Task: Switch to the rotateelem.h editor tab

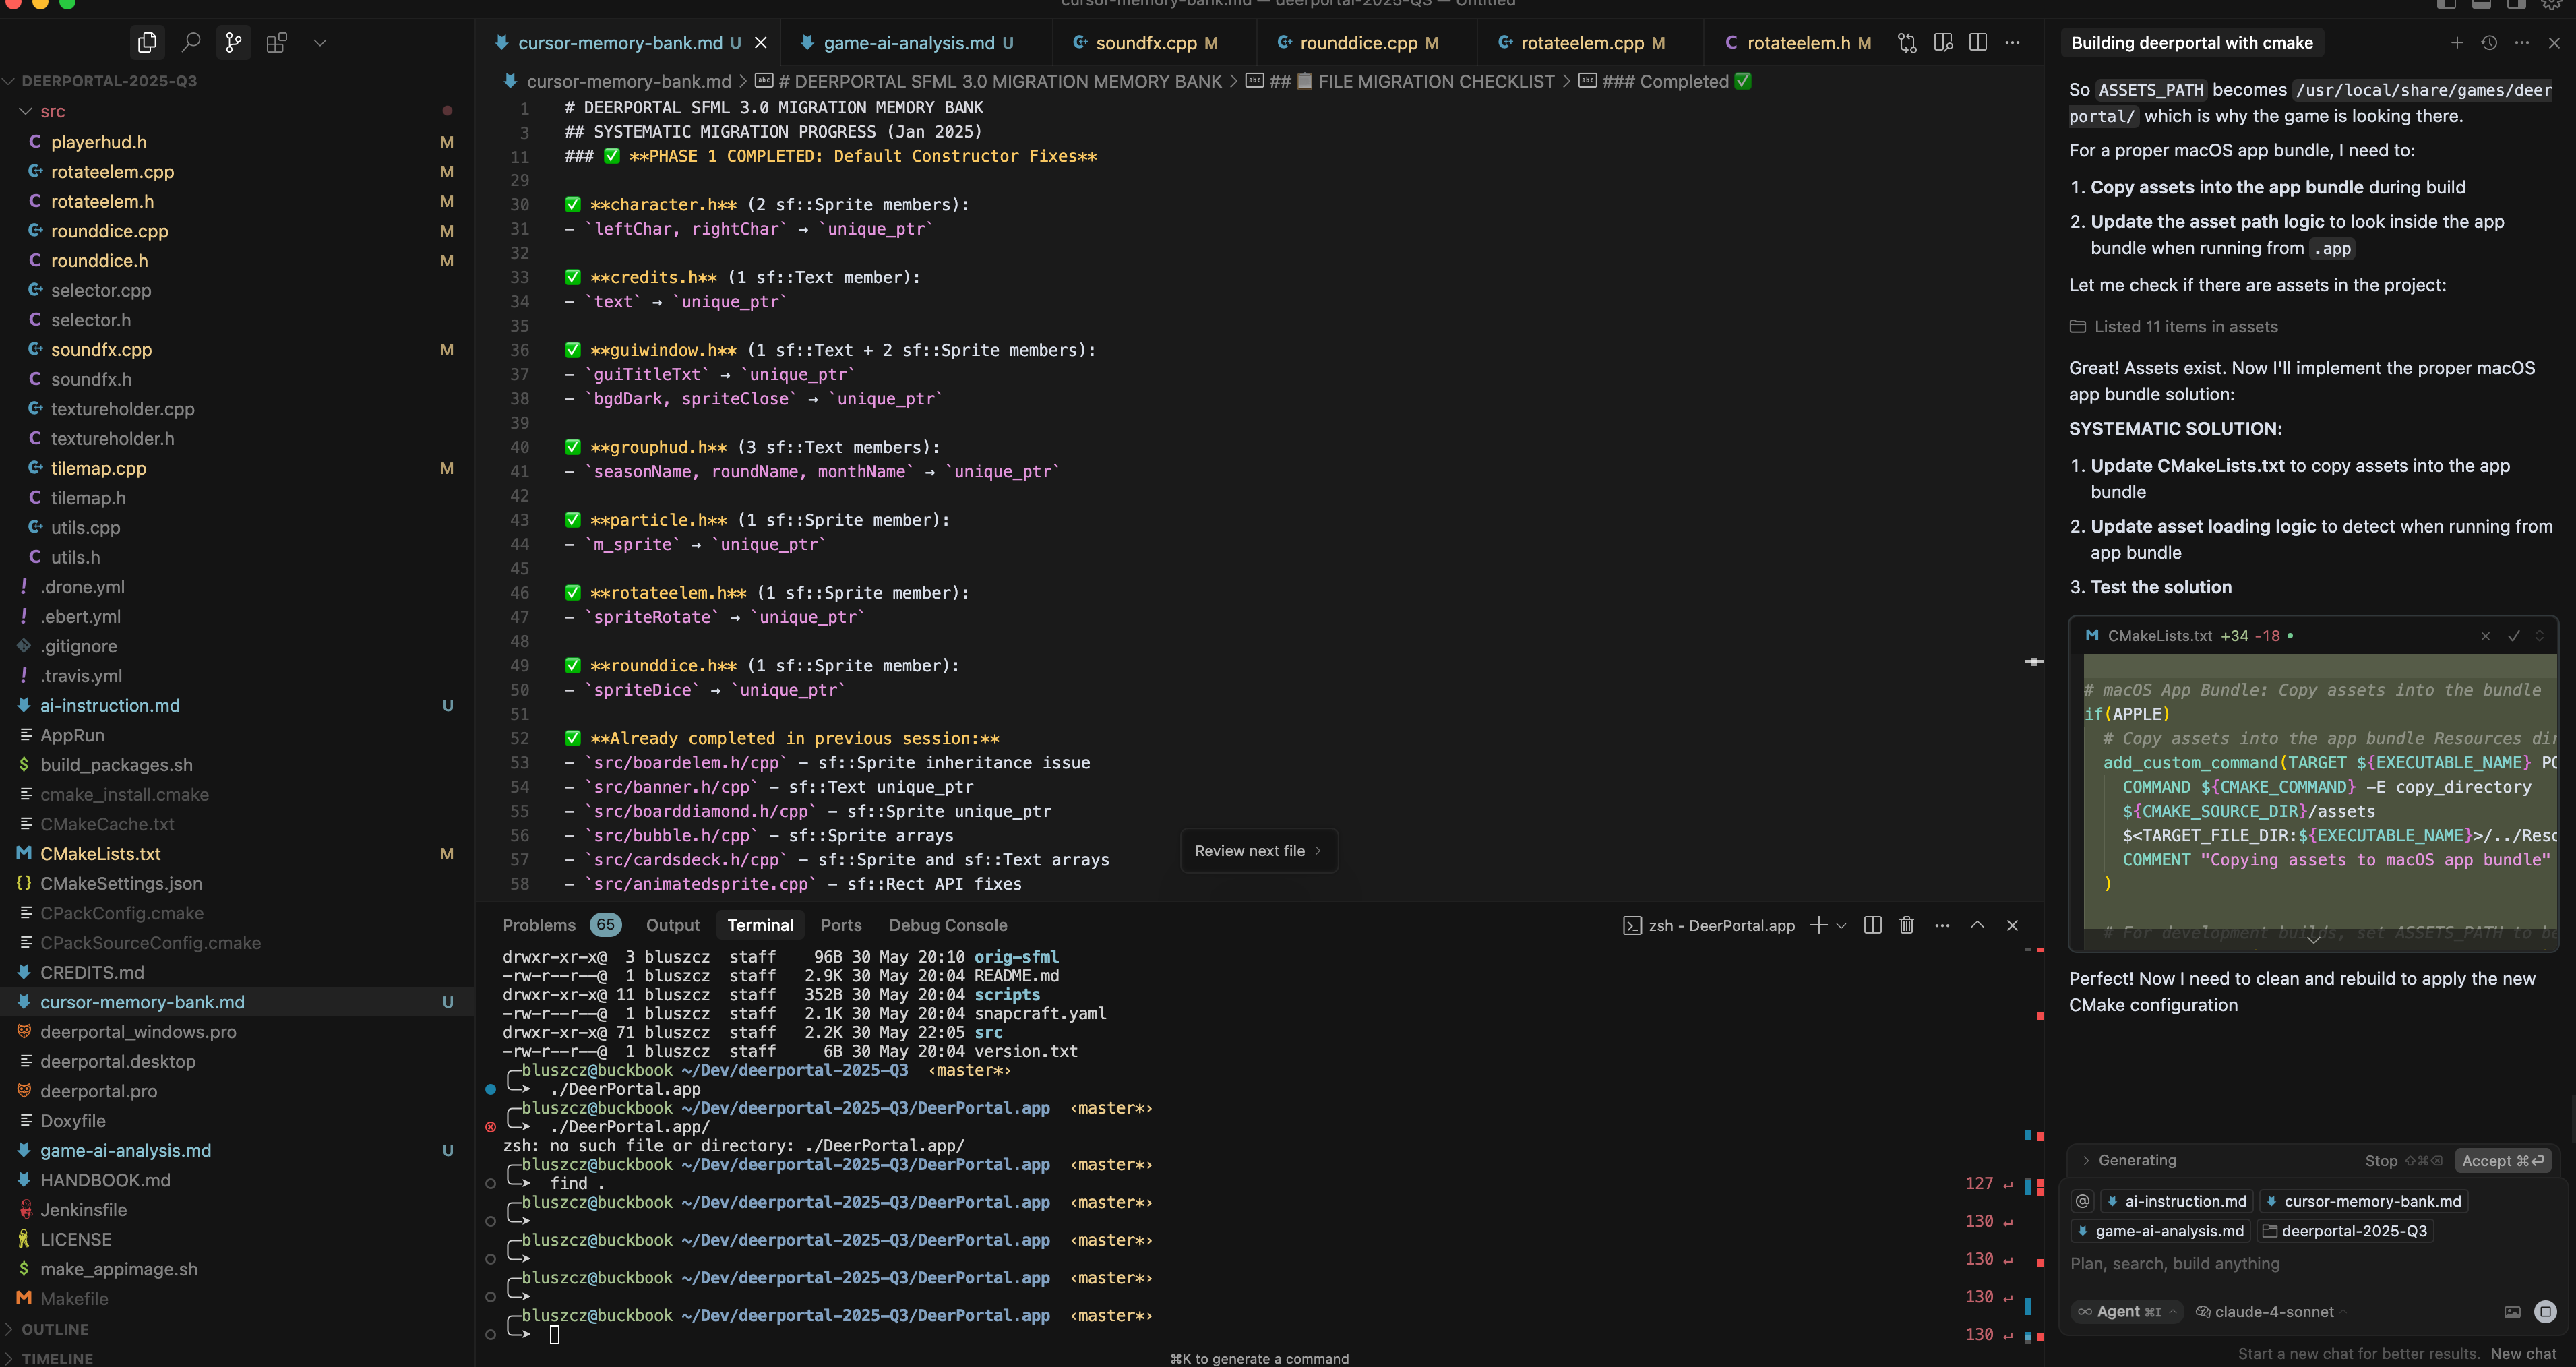Action: tap(1798, 42)
